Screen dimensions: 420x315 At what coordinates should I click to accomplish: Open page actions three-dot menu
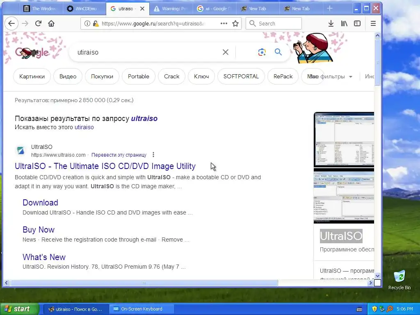coord(224,23)
